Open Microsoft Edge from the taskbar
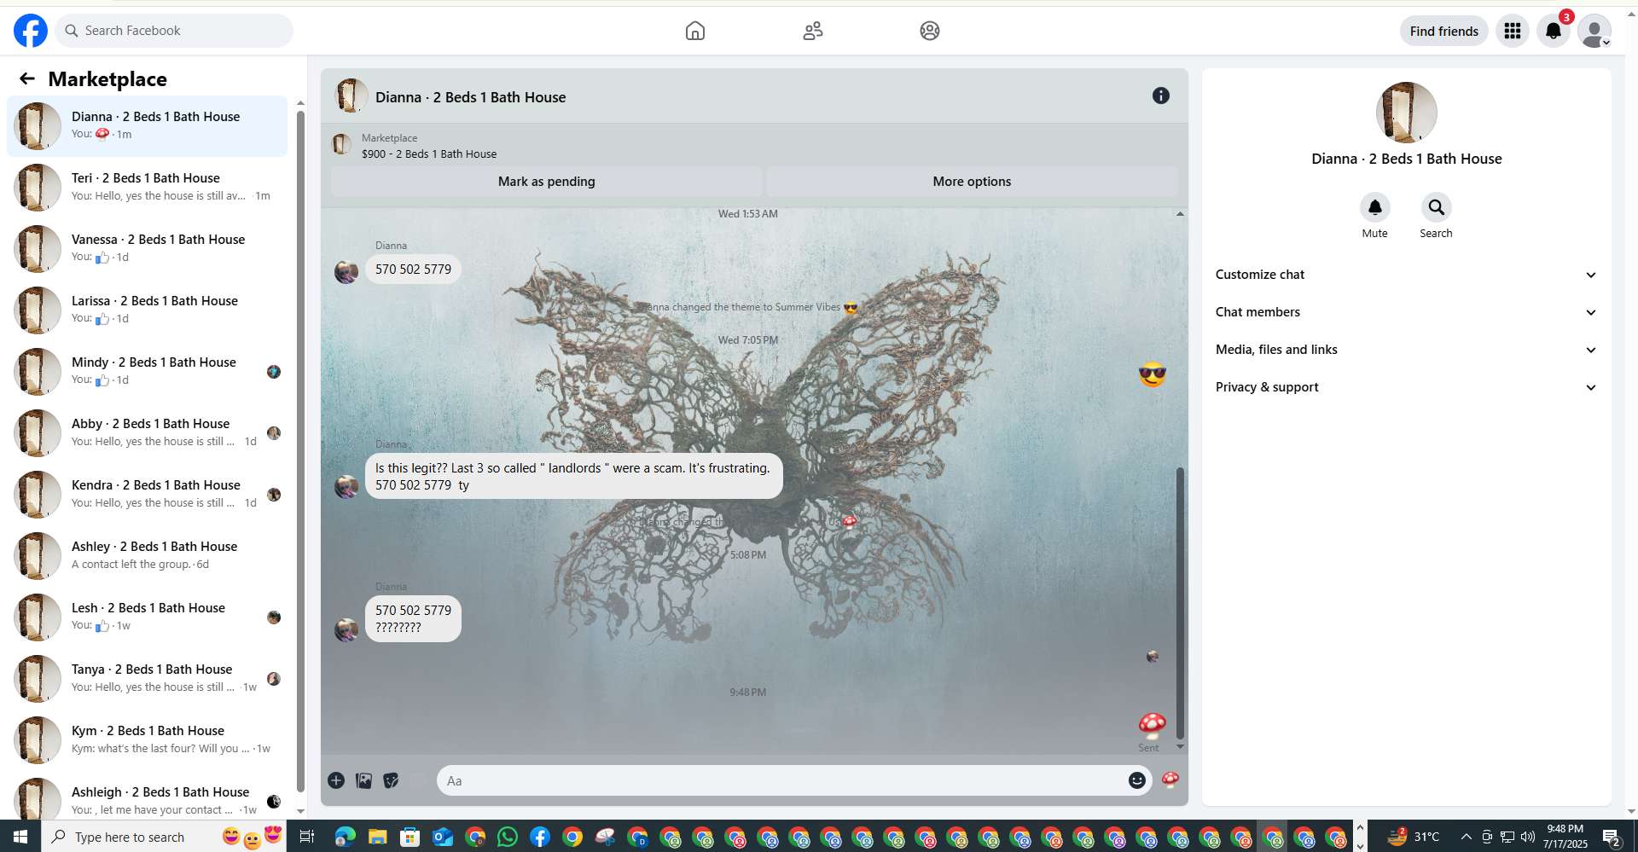The height and width of the screenshot is (852, 1638). click(346, 837)
